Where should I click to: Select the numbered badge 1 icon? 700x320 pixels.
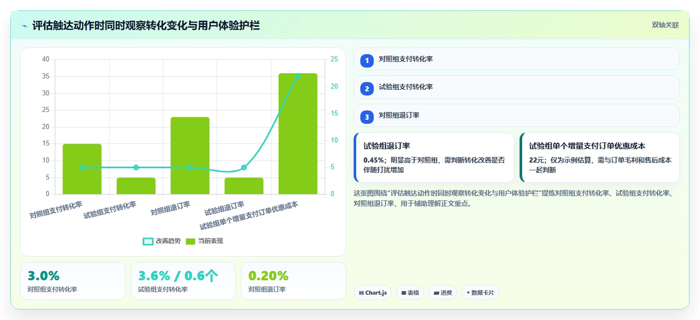click(367, 61)
